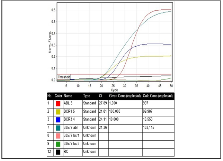Click the blue BCR3 4 color swatch

[58, 120]
